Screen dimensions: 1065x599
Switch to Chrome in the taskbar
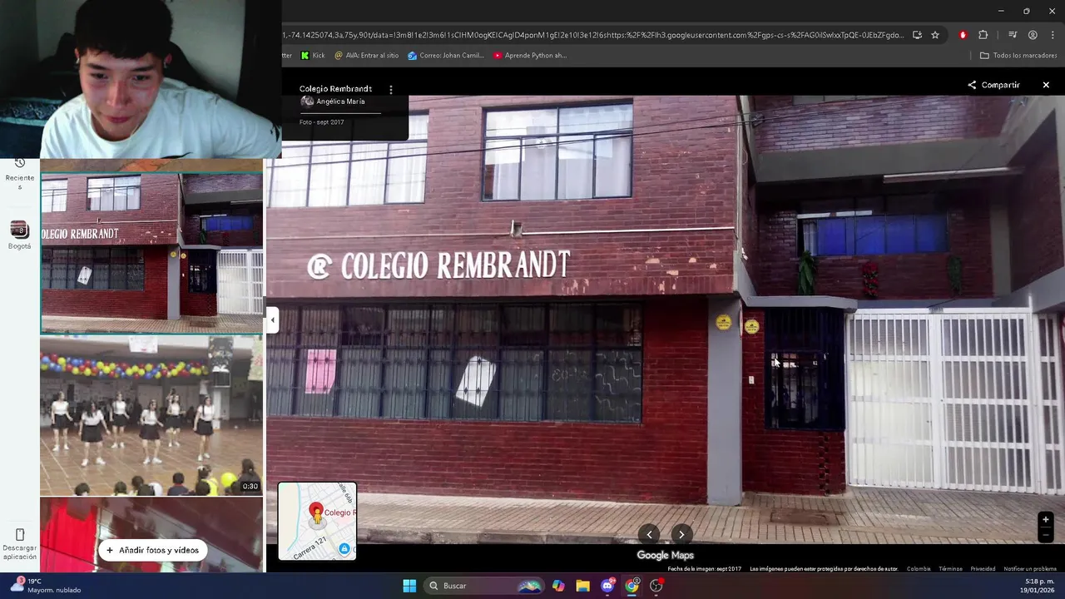tap(632, 586)
